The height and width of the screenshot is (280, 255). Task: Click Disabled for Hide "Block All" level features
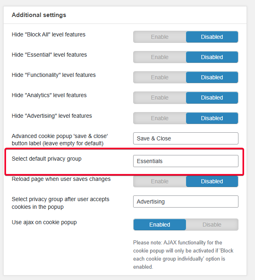tap(212, 37)
